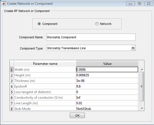
Task: Select the Loss tangent value cell
Action: (107, 92)
